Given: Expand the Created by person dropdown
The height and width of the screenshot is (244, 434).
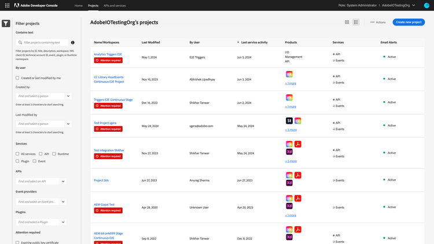Looking at the screenshot, I should click(x=68, y=96).
